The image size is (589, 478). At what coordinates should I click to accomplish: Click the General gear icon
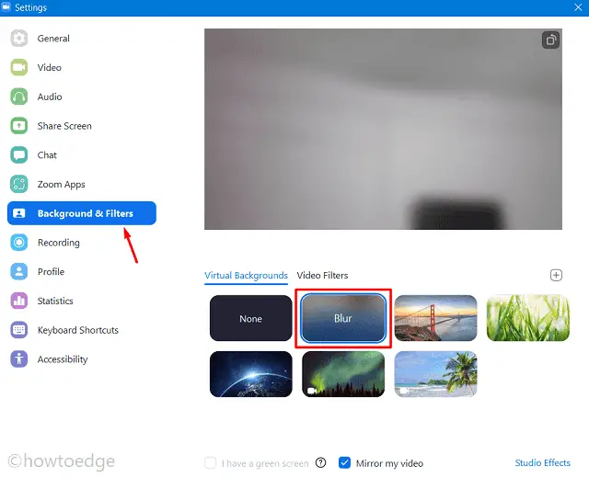coord(18,38)
